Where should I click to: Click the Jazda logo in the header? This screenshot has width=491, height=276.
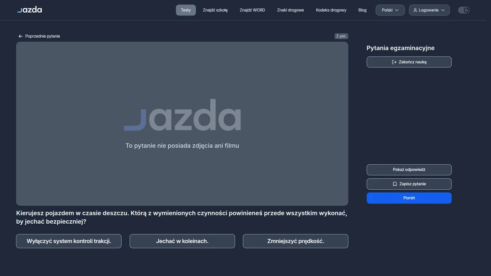coord(29,10)
